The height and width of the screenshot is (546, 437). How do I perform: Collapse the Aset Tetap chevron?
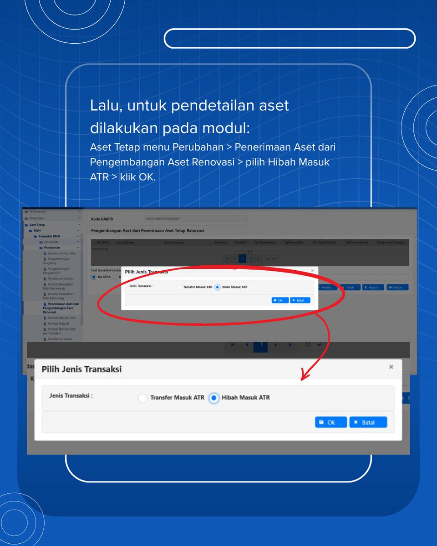click(x=80, y=225)
